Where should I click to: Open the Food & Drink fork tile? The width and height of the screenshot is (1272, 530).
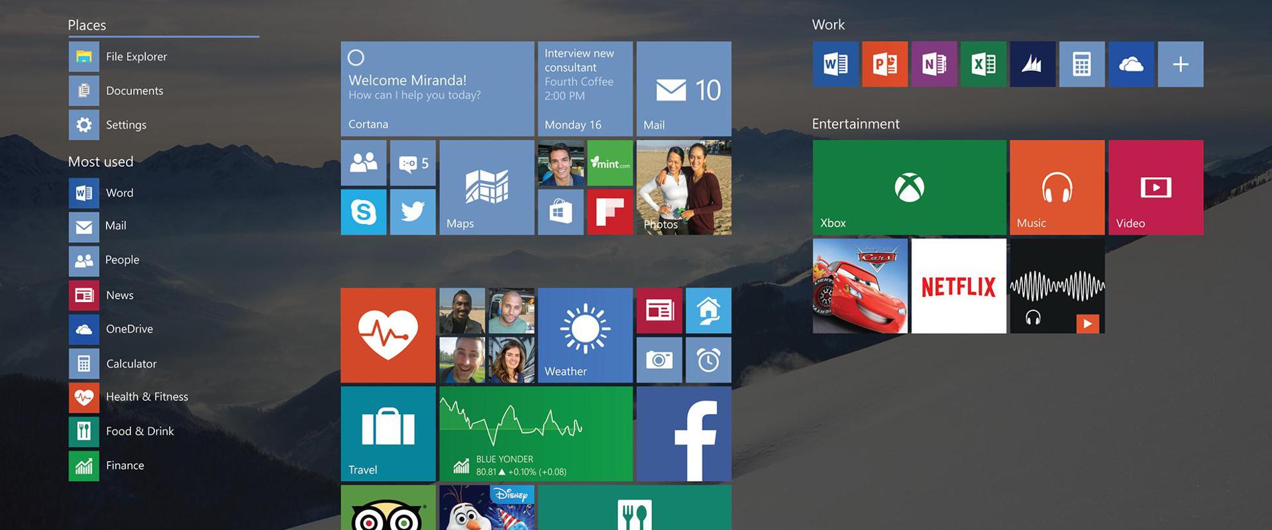(x=635, y=507)
